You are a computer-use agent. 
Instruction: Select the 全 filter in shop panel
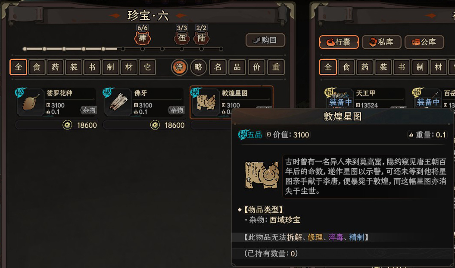[18, 67]
